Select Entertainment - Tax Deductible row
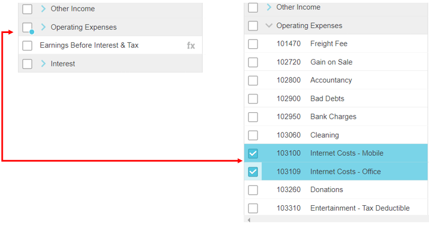Screen dimensions: 429x225 click(359, 208)
